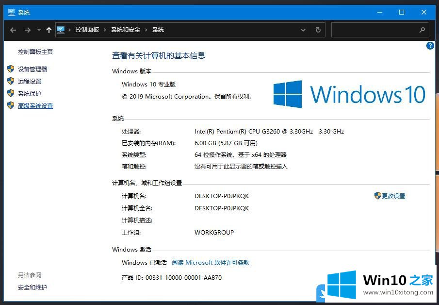Select 系统和安全 in the breadcrumb path

coord(126,30)
